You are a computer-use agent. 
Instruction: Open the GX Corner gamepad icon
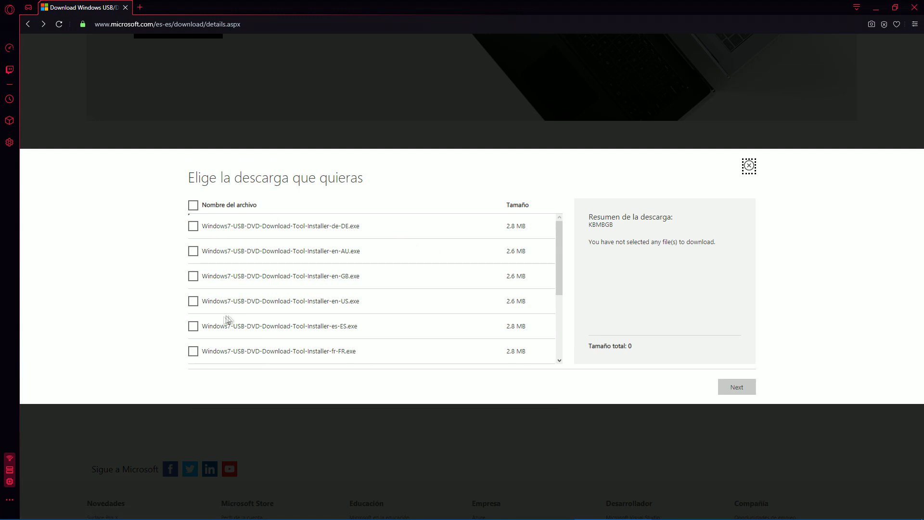(x=29, y=7)
